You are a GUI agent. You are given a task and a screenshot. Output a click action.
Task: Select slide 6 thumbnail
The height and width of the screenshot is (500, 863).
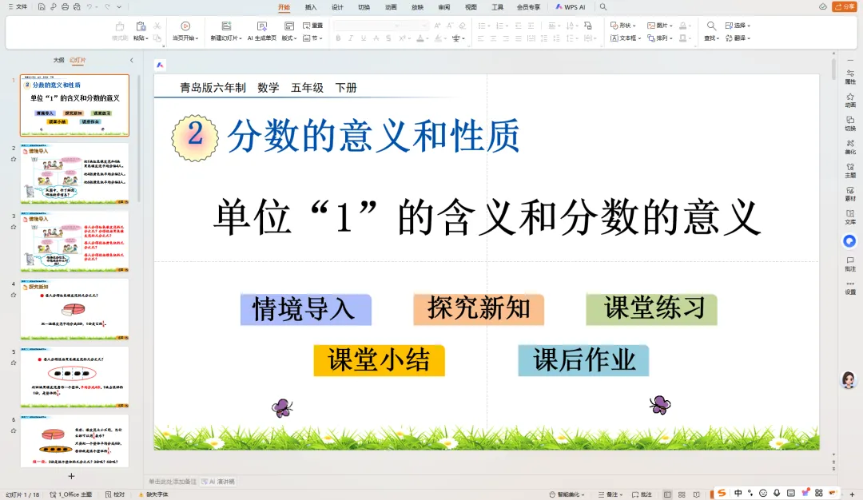point(75,442)
